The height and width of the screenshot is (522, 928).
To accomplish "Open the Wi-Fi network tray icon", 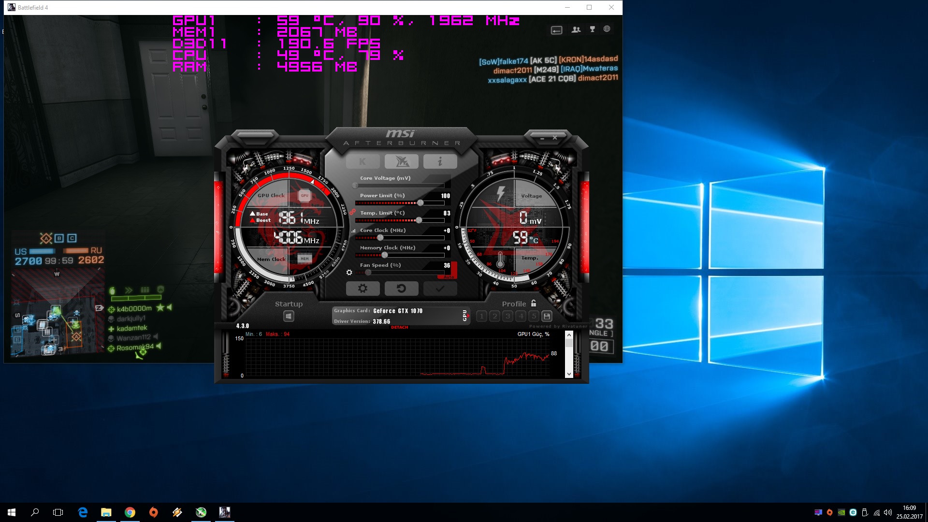I will click(x=877, y=512).
